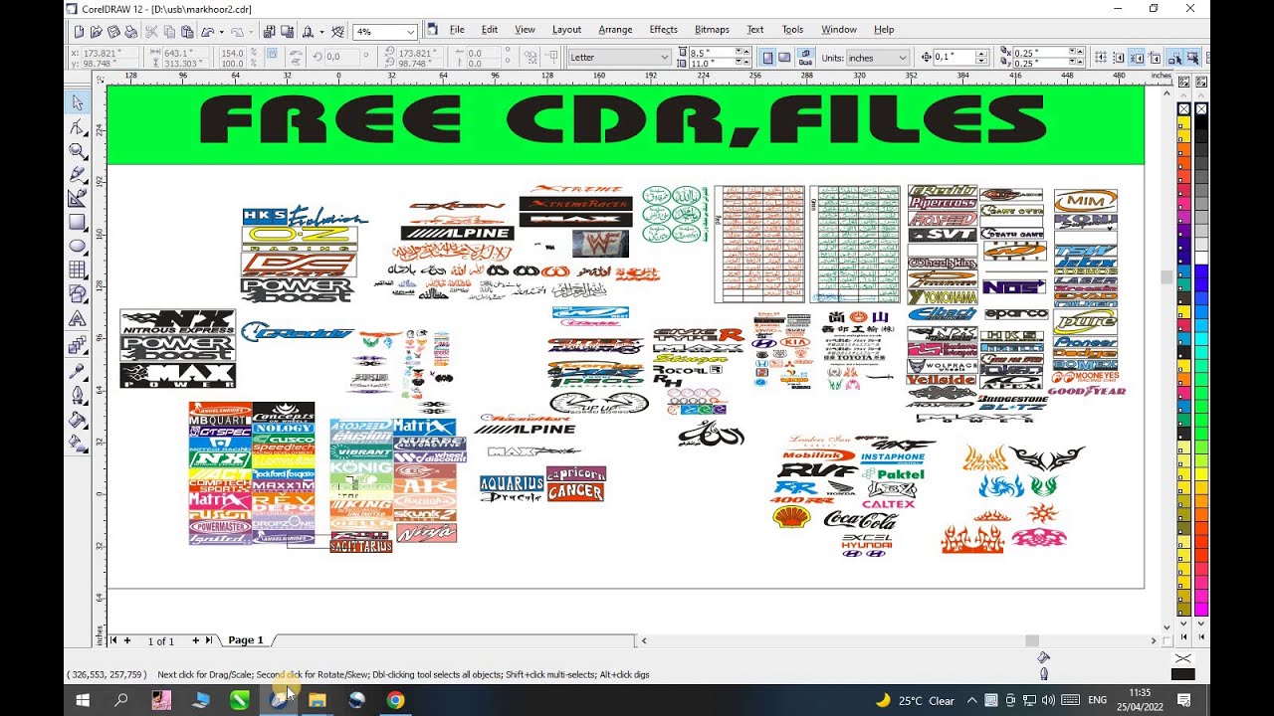The width and height of the screenshot is (1274, 716).
Task: Click the Export icon in toolbar
Action: click(288, 31)
